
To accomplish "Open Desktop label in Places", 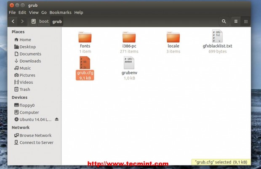I will point(28,47).
